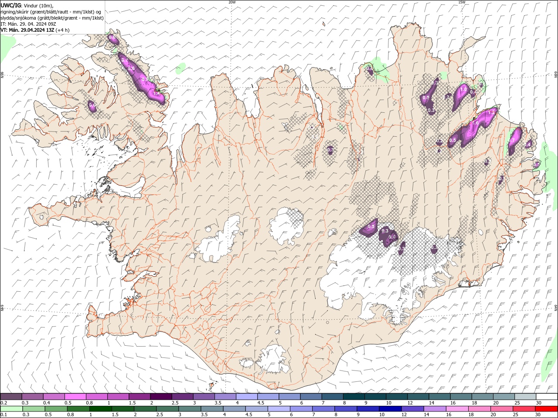
Task: Select the pale green bottom-row swatch at 0.1
Action: pos(11,409)
